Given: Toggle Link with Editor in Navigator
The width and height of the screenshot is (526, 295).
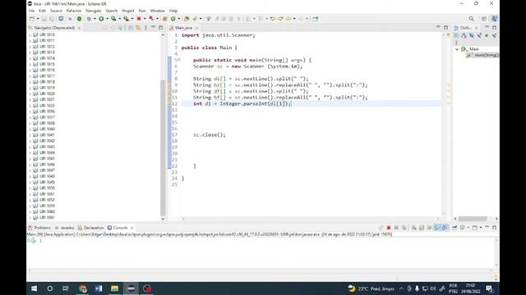Looking at the screenshot, I should point(138,28).
